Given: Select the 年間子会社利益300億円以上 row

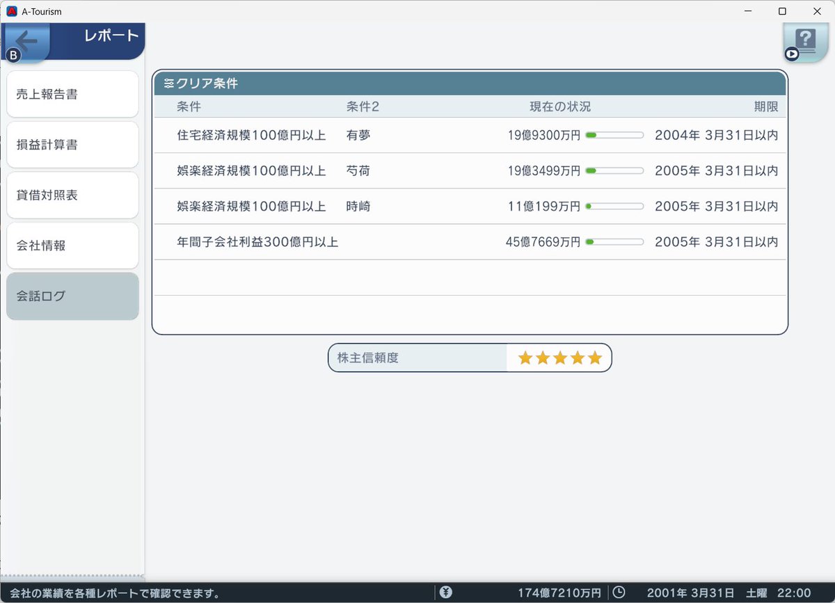Looking at the screenshot, I should [x=470, y=242].
